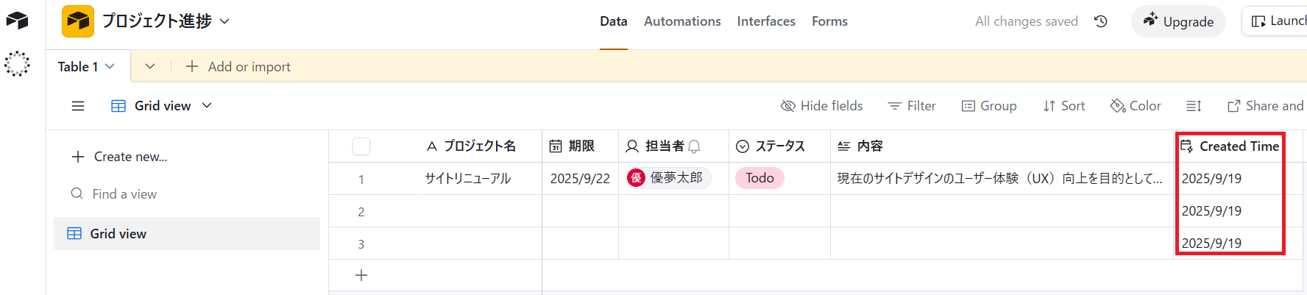This screenshot has width=1307, height=295.
Task: Click Hide fields visibility option
Action: [821, 106]
